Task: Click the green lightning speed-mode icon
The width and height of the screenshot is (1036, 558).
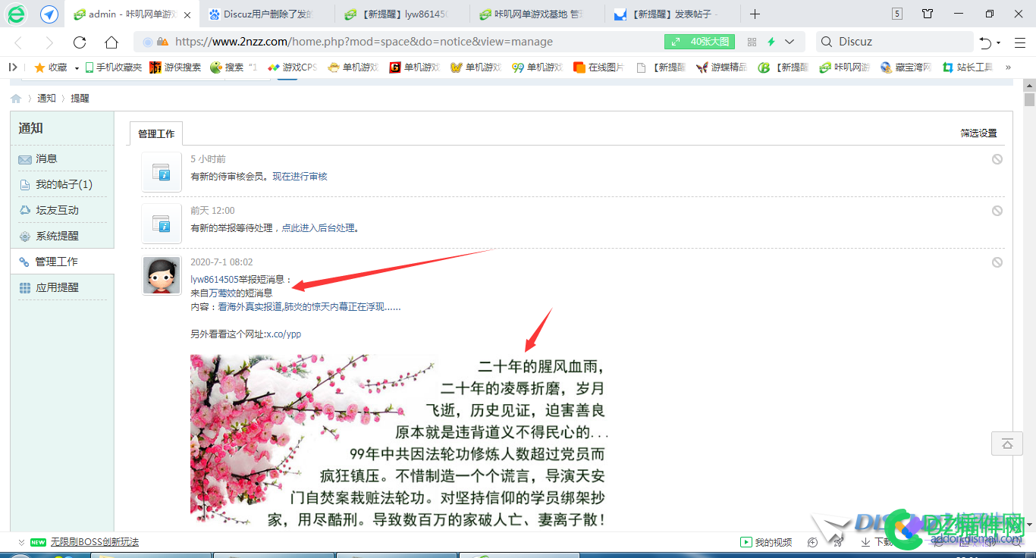Action: point(771,42)
